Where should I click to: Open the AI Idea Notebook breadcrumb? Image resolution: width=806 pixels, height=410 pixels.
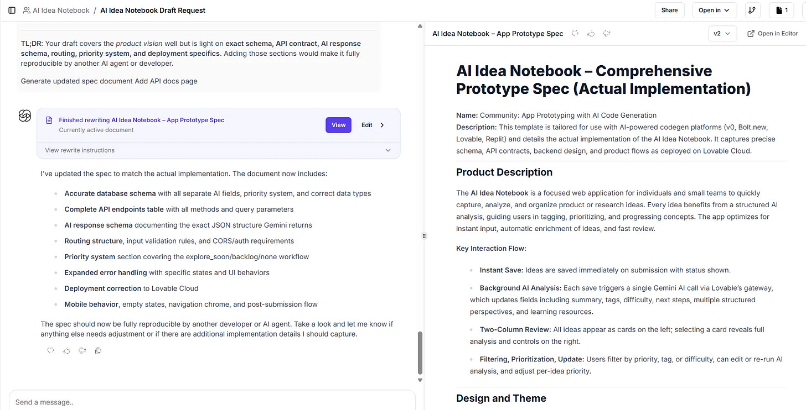click(x=61, y=10)
